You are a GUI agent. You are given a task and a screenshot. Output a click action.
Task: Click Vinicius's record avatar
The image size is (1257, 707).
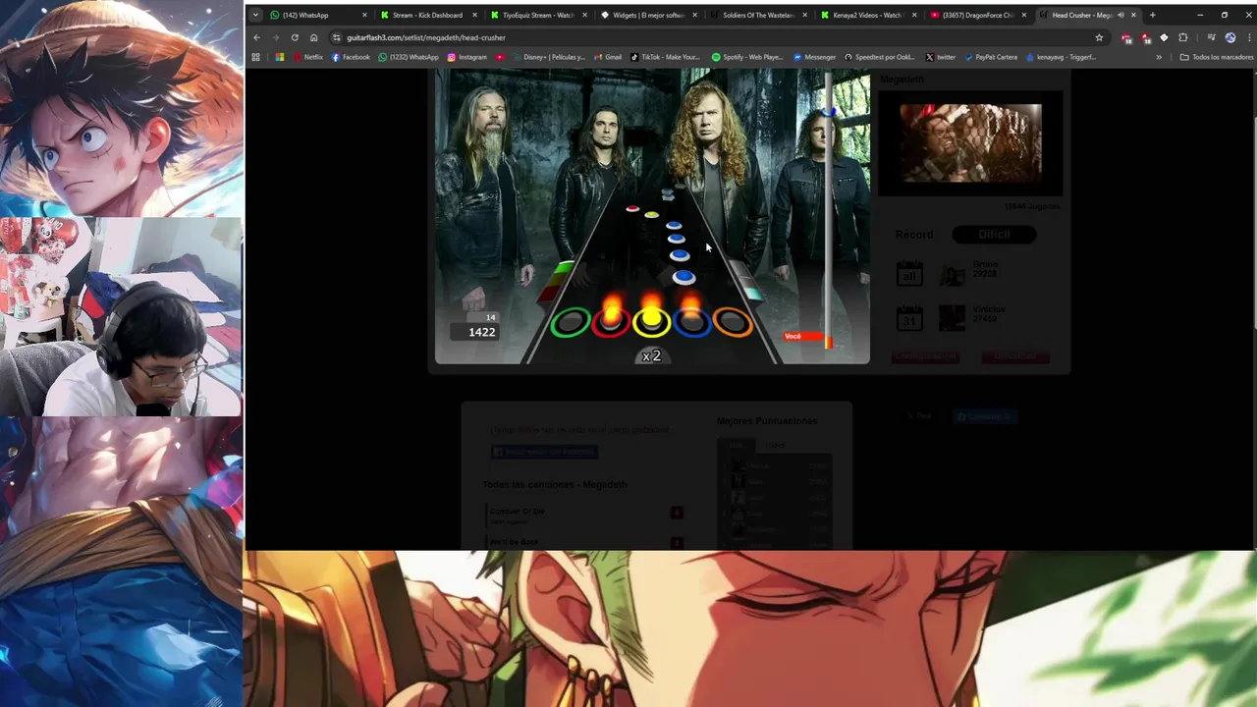pyautogui.click(x=952, y=317)
